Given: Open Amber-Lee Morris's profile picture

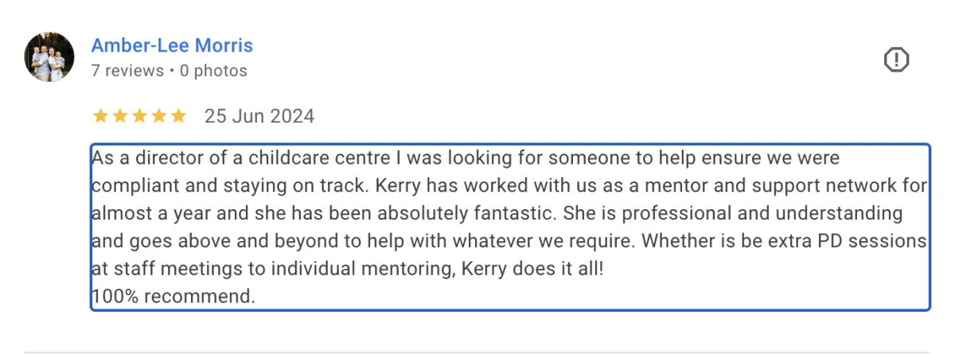Looking at the screenshot, I should (49, 57).
